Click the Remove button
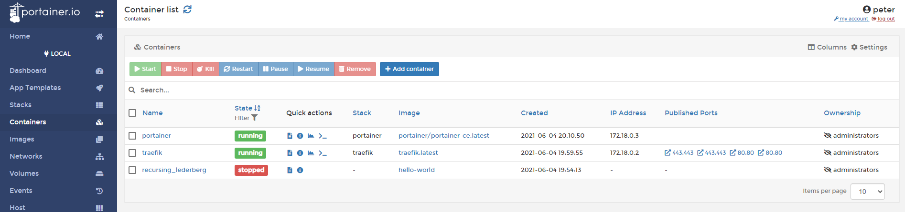The width and height of the screenshot is (905, 212). tap(355, 69)
